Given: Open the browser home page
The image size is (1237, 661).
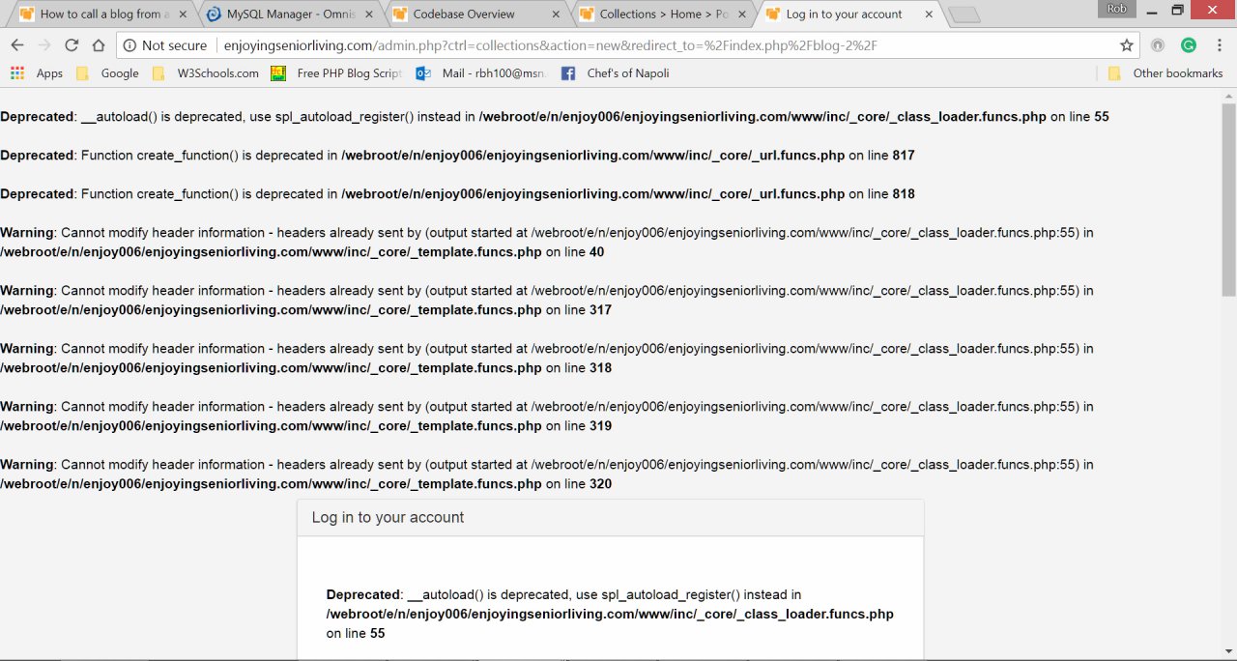Looking at the screenshot, I should pos(99,45).
